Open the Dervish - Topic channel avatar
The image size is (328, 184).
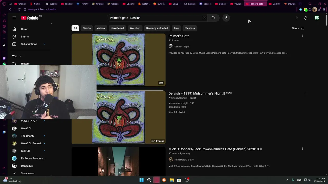[171, 47]
